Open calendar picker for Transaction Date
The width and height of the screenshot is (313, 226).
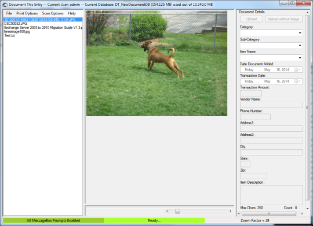click(x=297, y=81)
